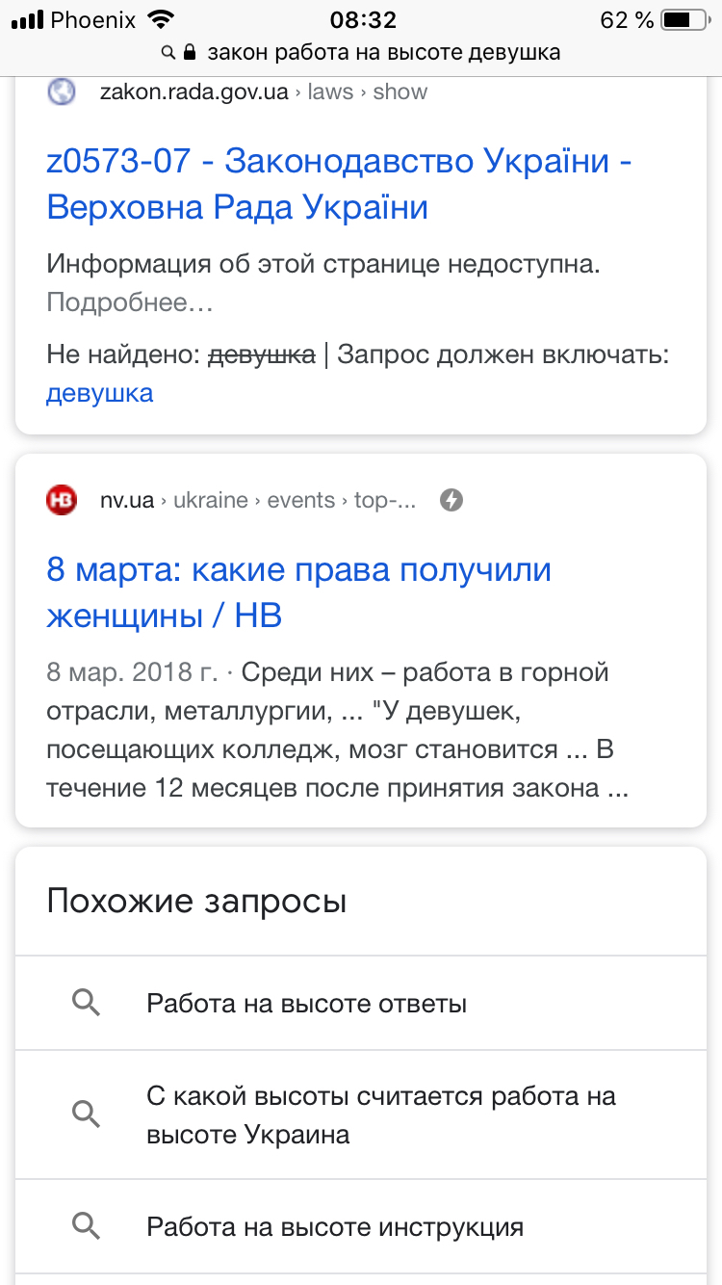Tap the nv.ua red site favicon
Image resolution: width=722 pixels, height=1285 pixels.
tap(63, 500)
